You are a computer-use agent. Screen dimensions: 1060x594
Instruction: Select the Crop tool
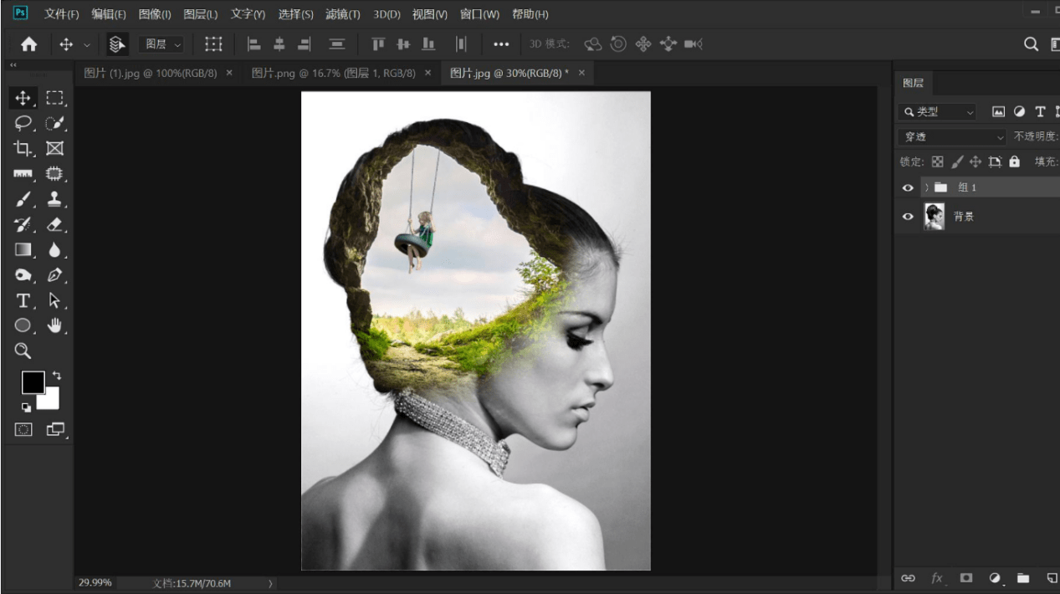(x=23, y=148)
